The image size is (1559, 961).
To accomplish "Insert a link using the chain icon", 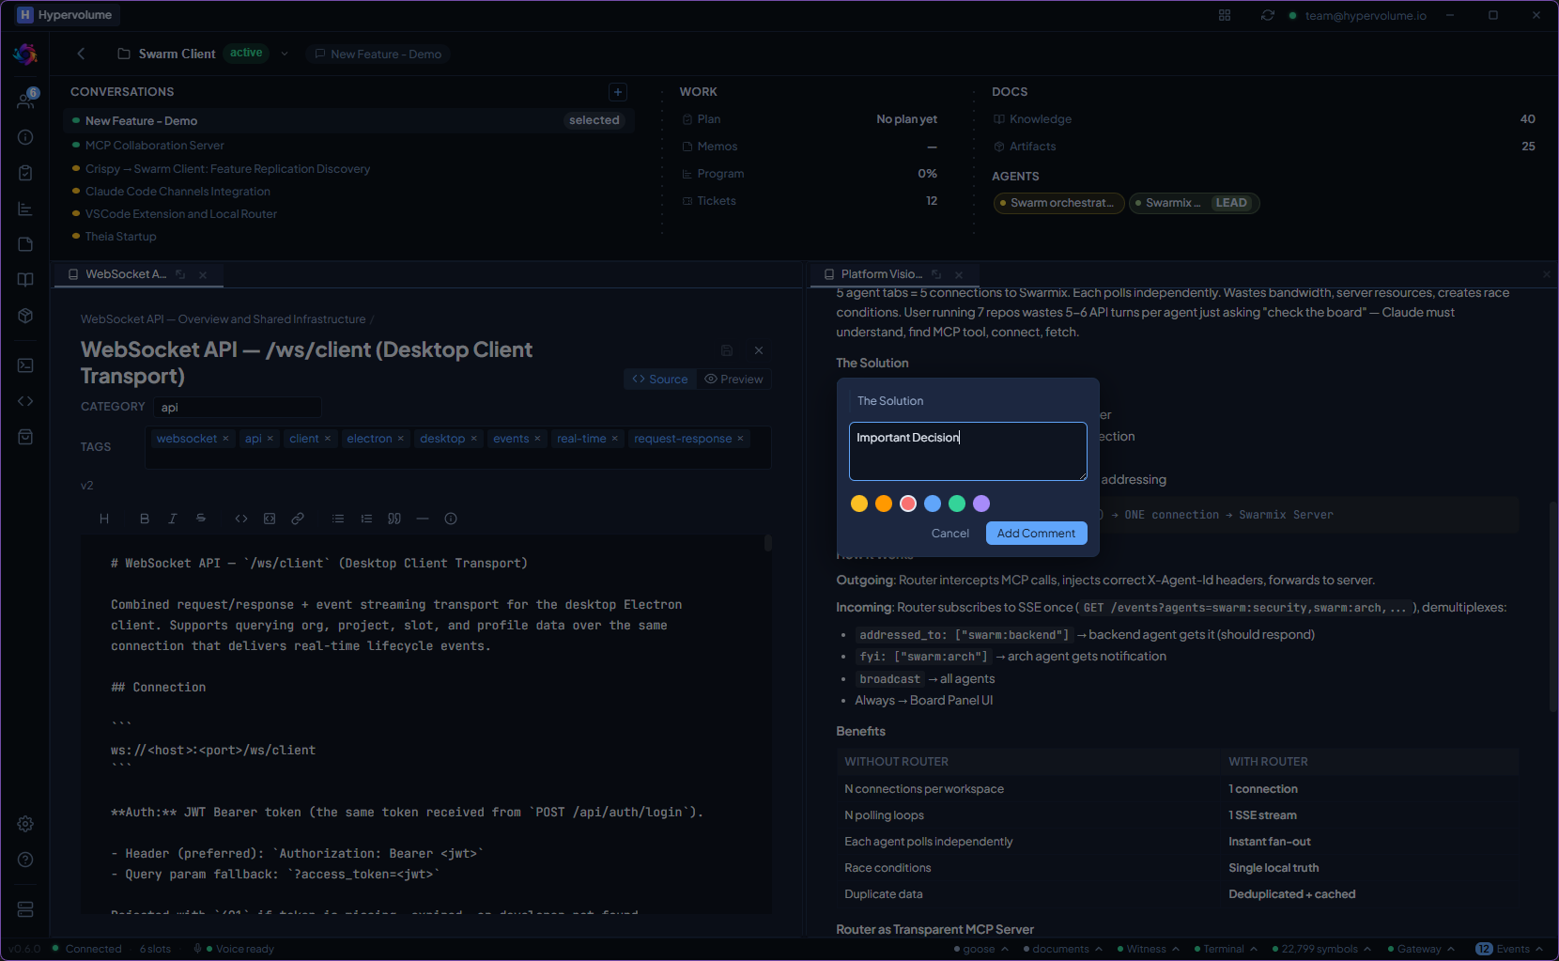I will click(298, 519).
